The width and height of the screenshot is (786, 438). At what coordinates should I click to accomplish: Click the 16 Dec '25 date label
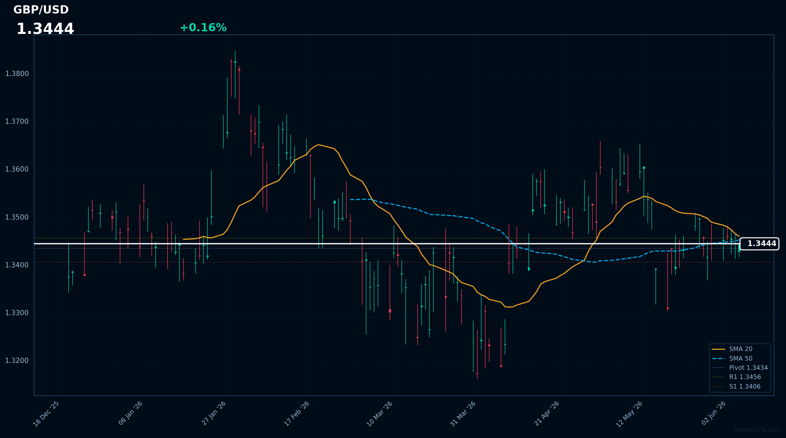coord(47,414)
